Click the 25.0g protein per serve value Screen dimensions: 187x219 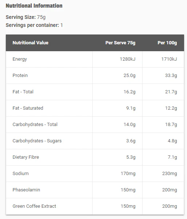click(129, 76)
